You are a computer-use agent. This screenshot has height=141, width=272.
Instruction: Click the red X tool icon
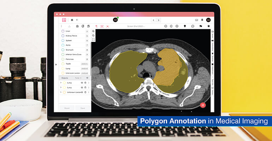[x=107, y=26]
